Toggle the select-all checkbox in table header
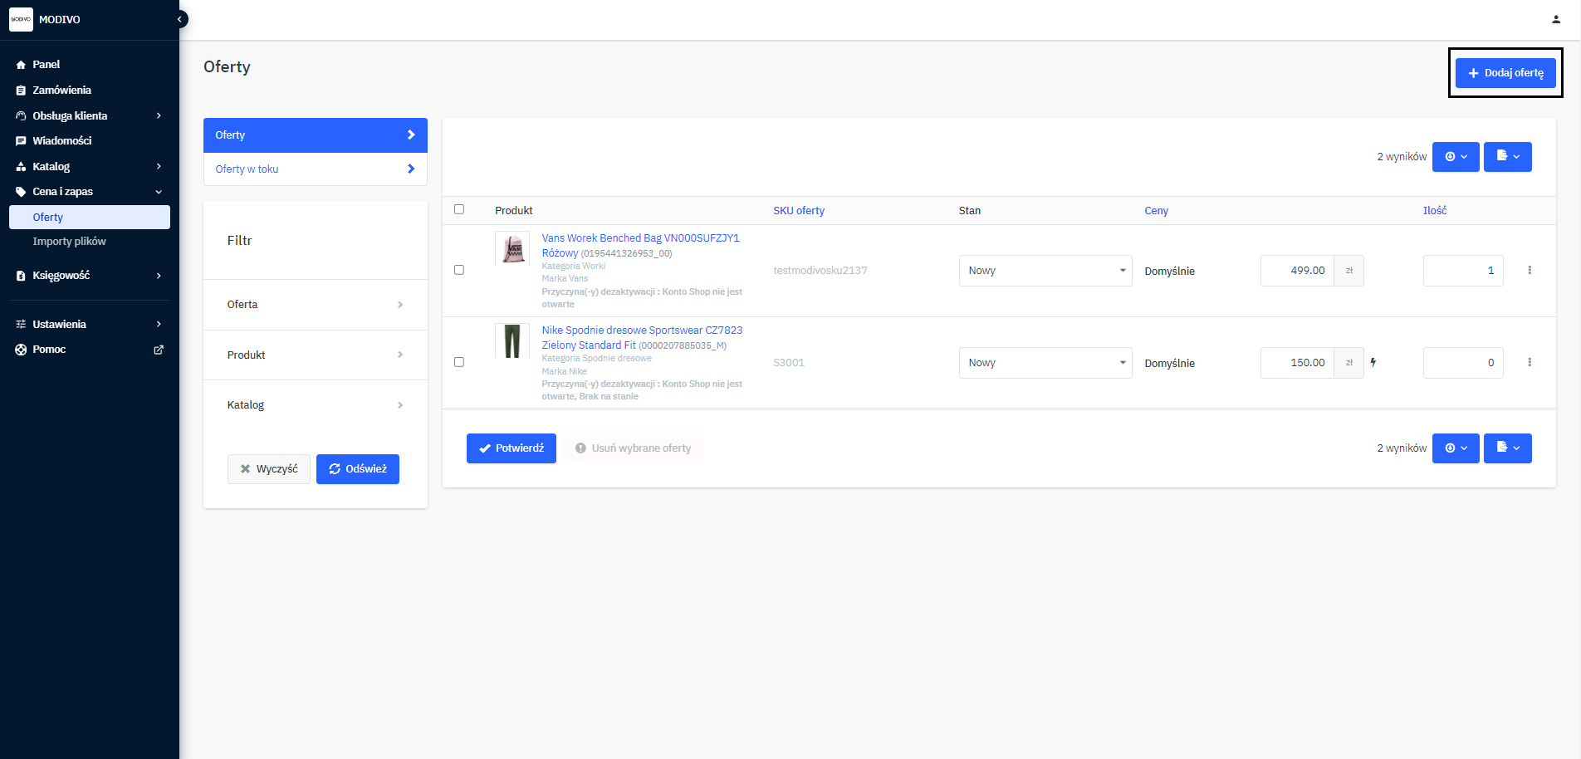This screenshot has height=759, width=1581. point(459,209)
